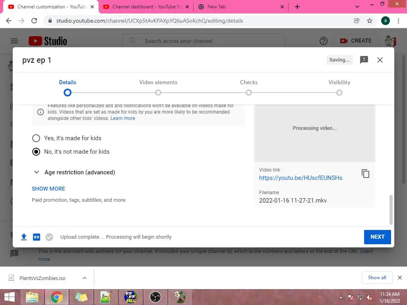Screen dimensions: 407x305
Task: Open the Windows Start menu
Action: point(10,297)
